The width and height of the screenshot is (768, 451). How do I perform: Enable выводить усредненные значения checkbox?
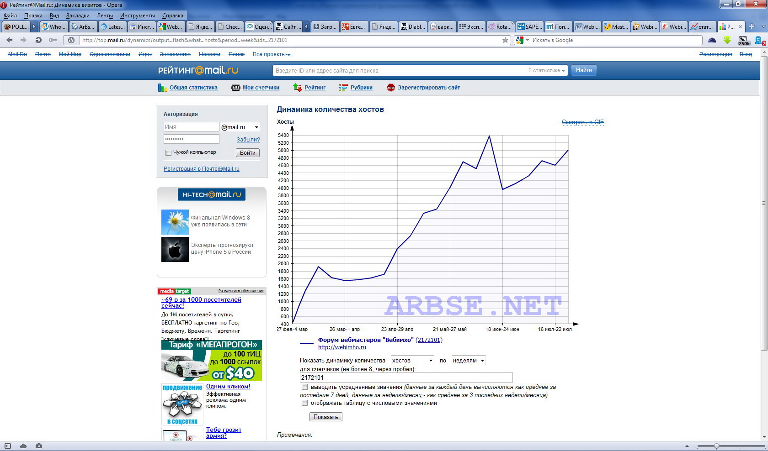304,387
